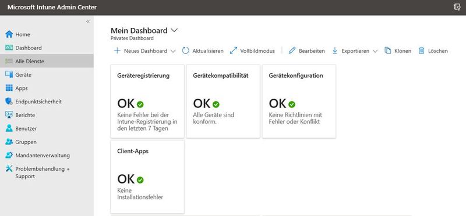Click Vollbildmodus text button
Image resolution: width=466 pixels, height=216 pixels.
pyautogui.click(x=257, y=51)
